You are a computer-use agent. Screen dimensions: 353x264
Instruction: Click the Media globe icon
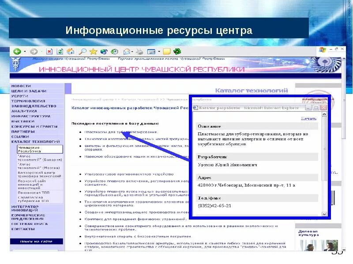coord(104,51)
